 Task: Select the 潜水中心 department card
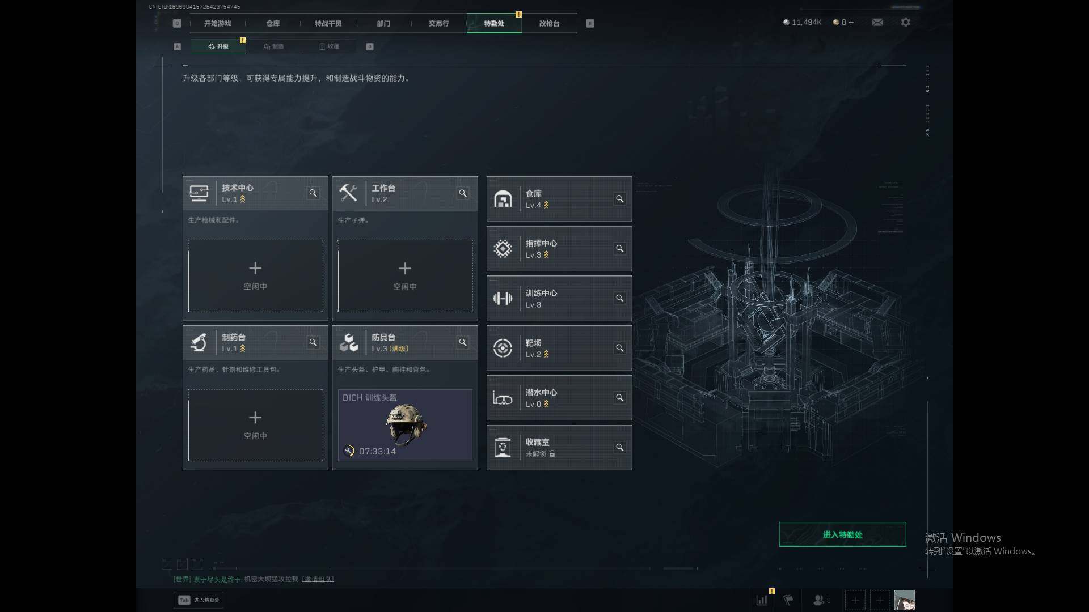[559, 398]
